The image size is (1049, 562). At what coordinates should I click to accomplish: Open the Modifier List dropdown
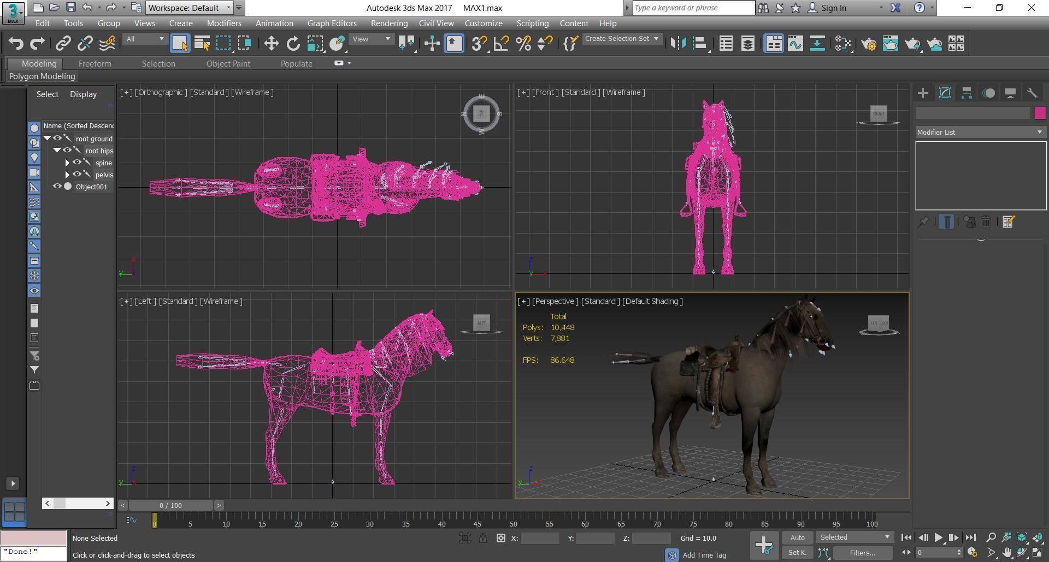click(x=981, y=132)
